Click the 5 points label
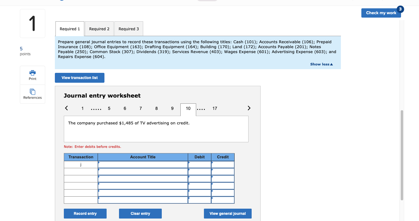This screenshot has height=221, width=419. pos(25,51)
